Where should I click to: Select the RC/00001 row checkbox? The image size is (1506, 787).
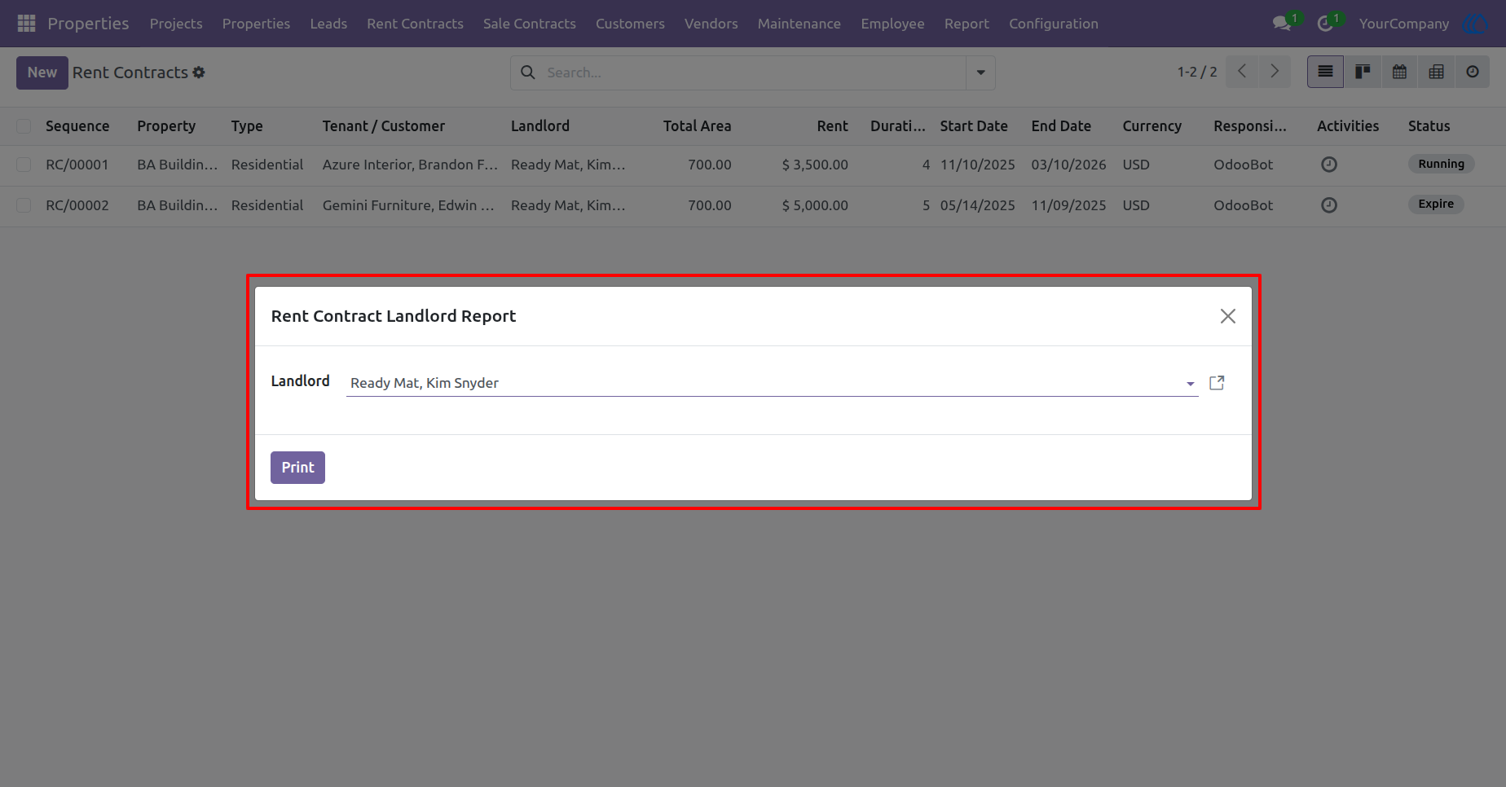pyautogui.click(x=24, y=165)
